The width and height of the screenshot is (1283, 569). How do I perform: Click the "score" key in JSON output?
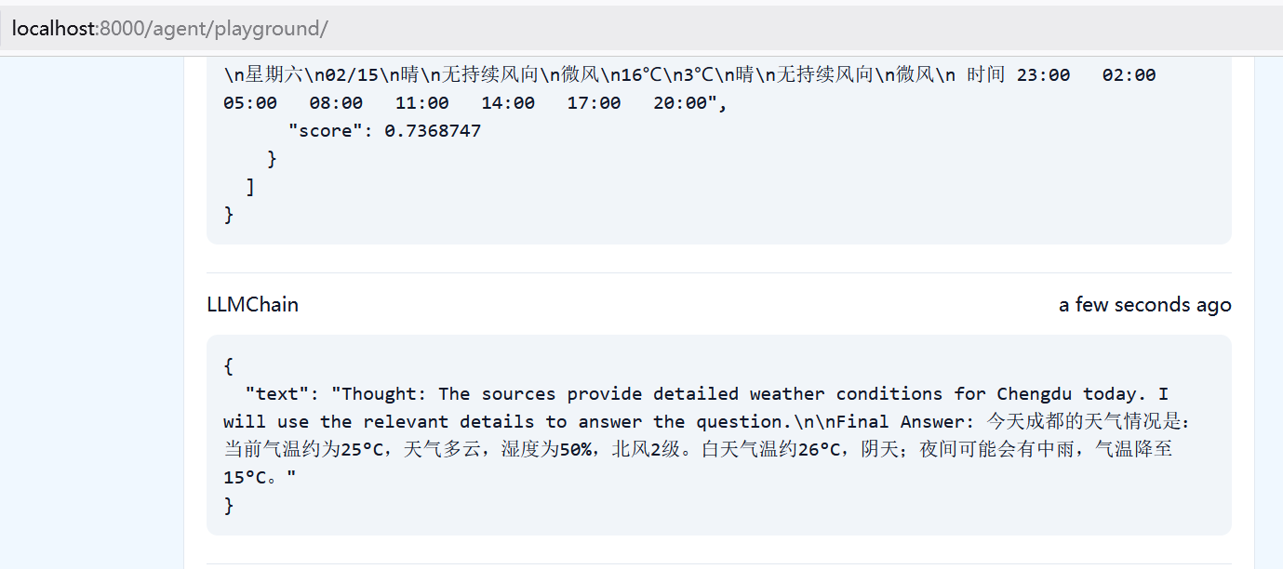coord(325,131)
